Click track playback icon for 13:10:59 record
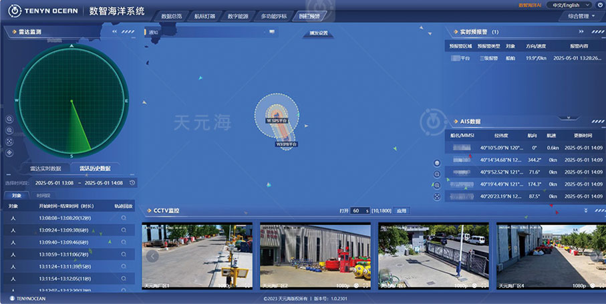606x304 pixels. coord(124,254)
